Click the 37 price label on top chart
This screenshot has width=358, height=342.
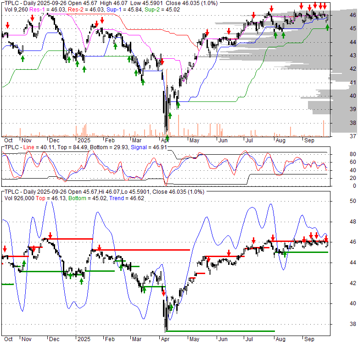coord(353,136)
